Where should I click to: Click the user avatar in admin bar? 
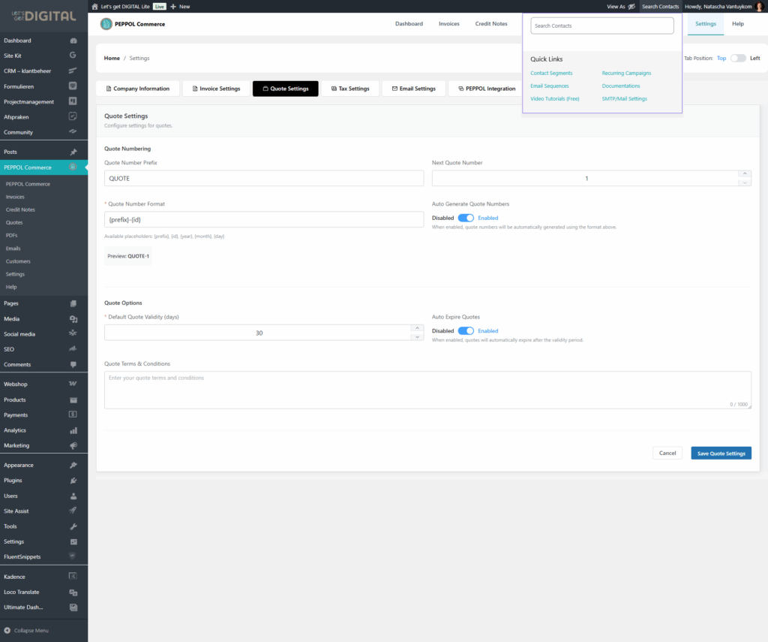(x=758, y=6)
